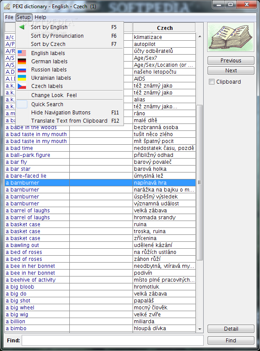
Task: Select the row 'a beehive of activity'
Action: pos(100,280)
